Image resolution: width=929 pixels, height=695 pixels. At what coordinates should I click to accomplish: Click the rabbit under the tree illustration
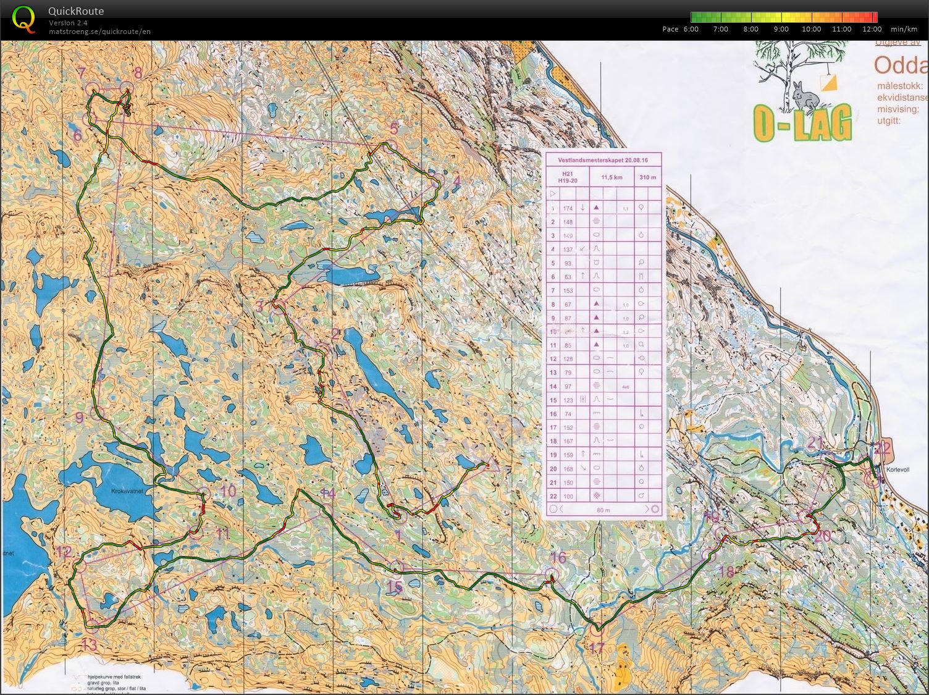[804, 96]
